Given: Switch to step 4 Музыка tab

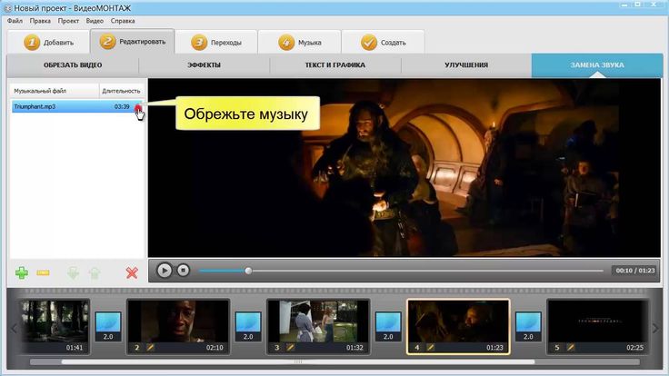Looking at the screenshot, I should (x=300, y=42).
